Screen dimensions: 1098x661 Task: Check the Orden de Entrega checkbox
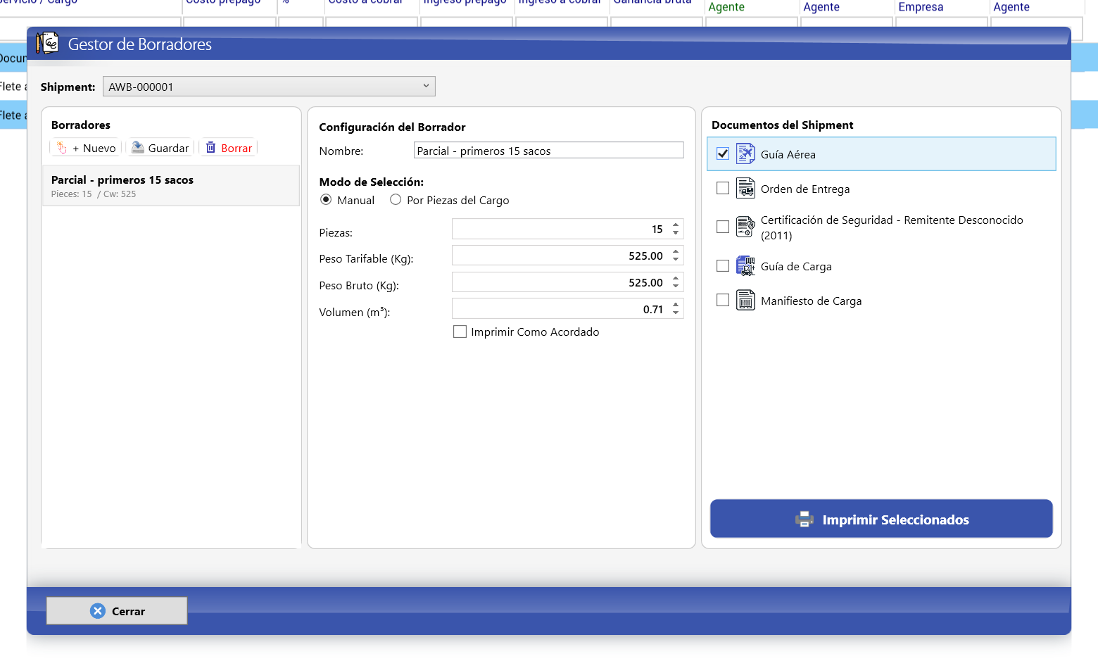(x=723, y=188)
